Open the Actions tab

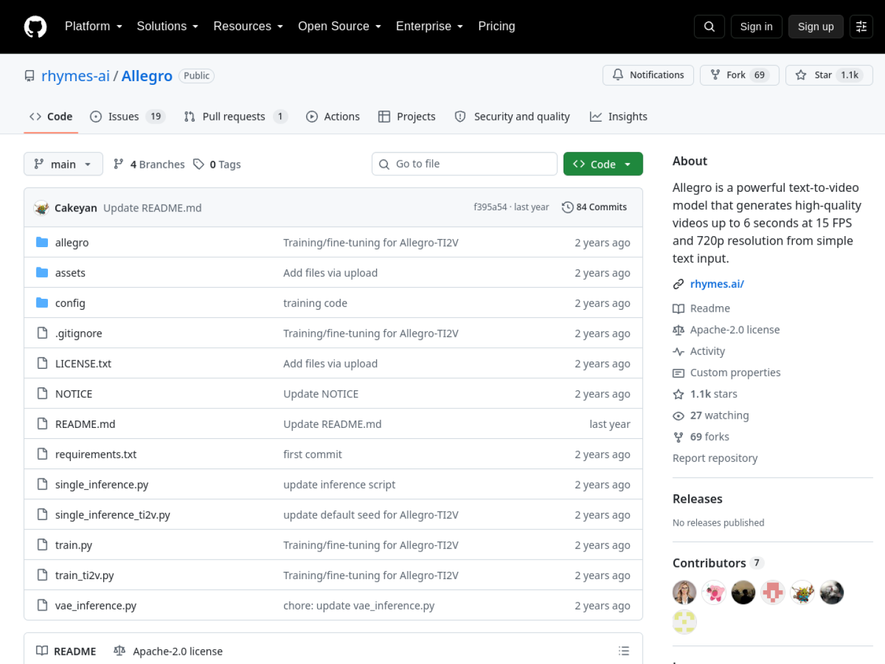click(333, 117)
